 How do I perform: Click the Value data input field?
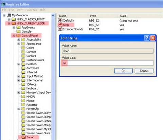(108, 63)
